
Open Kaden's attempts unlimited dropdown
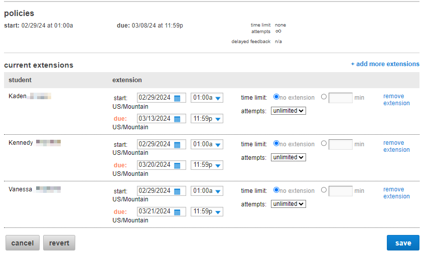click(x=289, y=111)
